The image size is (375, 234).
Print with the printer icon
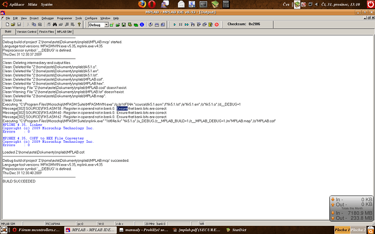click(x=49, y=24)
